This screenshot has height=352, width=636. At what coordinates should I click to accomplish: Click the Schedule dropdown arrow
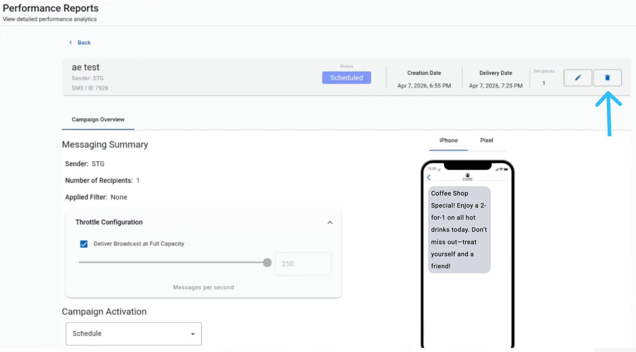tap(193, 334)
